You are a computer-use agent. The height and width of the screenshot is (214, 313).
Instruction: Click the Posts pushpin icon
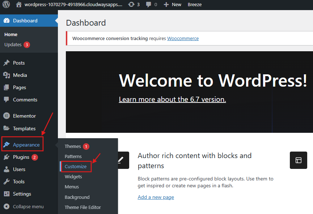click(x=7, y=63)
